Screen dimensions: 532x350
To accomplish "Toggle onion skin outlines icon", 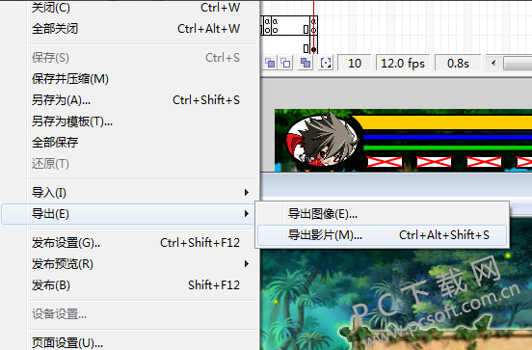I will pyautogui.click(x=285, y=63).
